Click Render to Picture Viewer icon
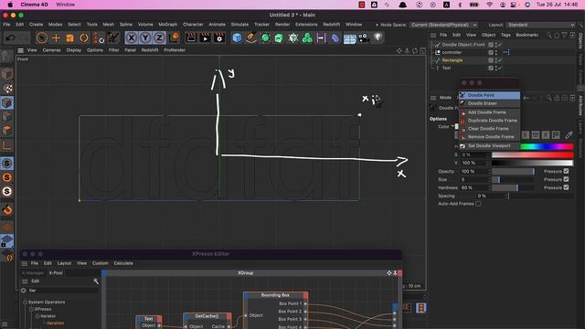Screen dimensions: 585x329 pyautogui.click(x=205, y=37)
